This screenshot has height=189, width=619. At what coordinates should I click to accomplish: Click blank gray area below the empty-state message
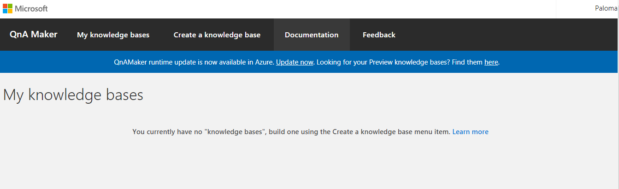click(309, 166)
